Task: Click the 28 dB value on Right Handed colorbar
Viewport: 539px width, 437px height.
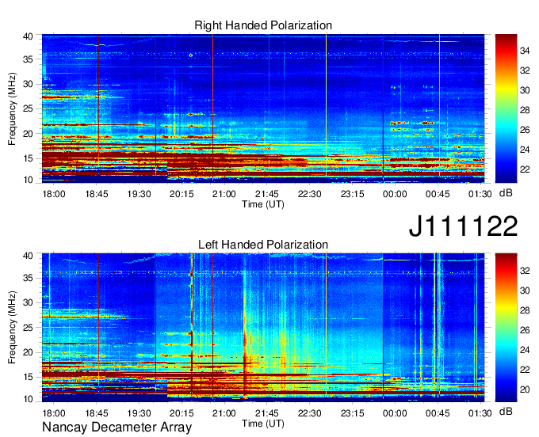Action: [x=525, y=110]
